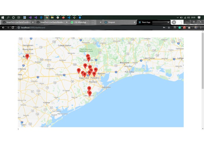Open the volume control in tray

coord(188,17)
